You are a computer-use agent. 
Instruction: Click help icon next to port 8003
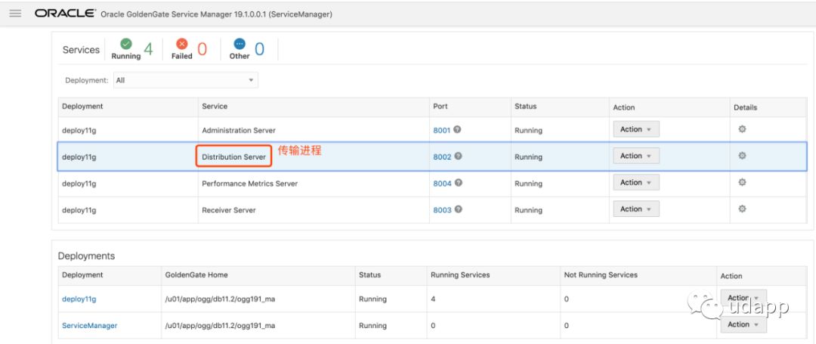click(x=458, y=209)
